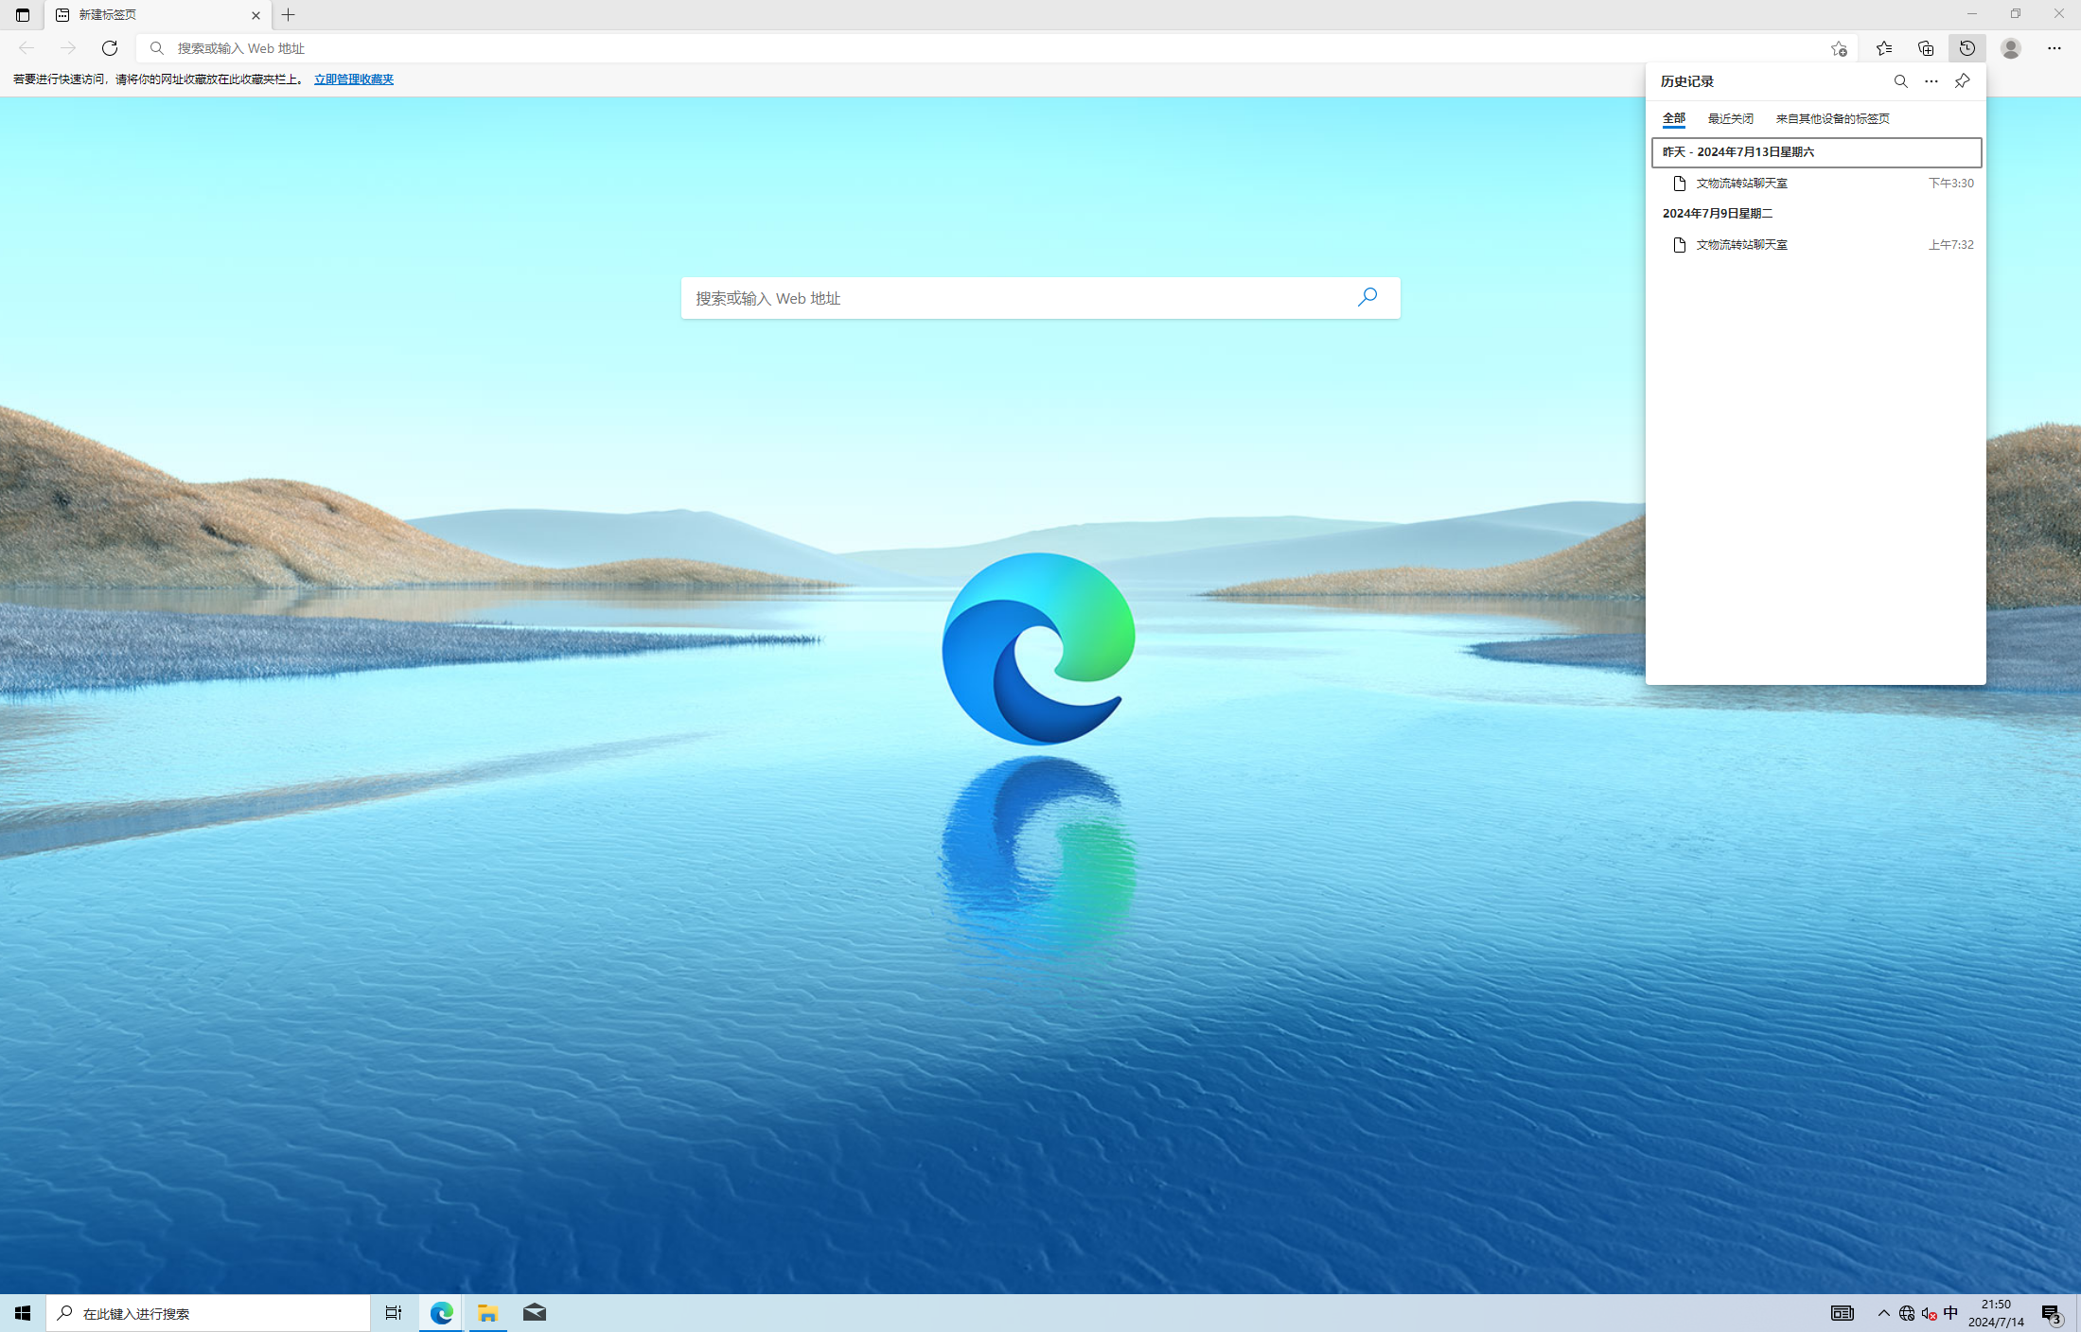
Task: Open the volume tray icon
Action: [x=1930, y=1313]
